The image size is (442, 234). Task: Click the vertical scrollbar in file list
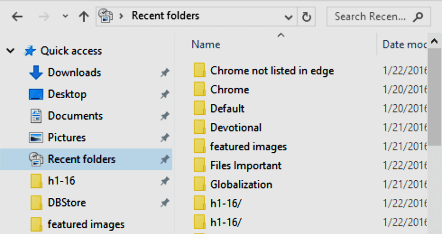(x=434, y=103)
